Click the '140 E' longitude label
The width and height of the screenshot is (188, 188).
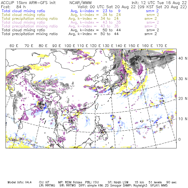pyautogui.click(x=121, y=46)
